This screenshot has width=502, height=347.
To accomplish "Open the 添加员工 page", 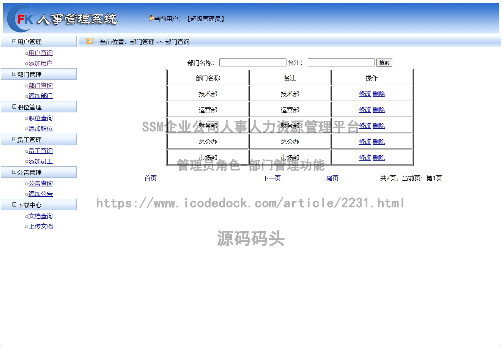I will point(41,161).
